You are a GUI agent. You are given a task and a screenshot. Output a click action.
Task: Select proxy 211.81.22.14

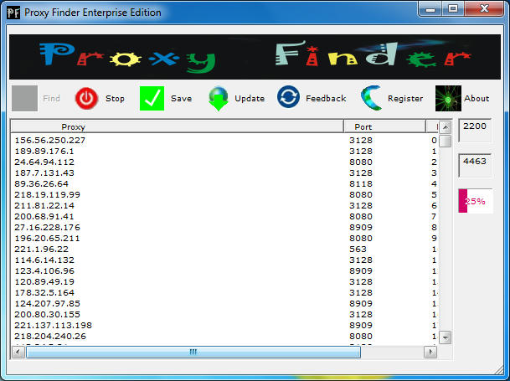click(x=44, y=206)
